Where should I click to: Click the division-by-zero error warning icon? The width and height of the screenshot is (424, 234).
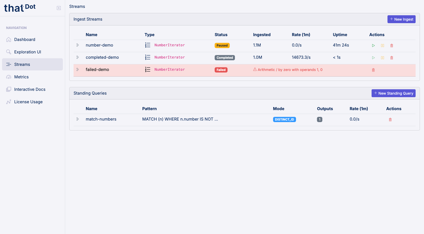pos(255,69)
